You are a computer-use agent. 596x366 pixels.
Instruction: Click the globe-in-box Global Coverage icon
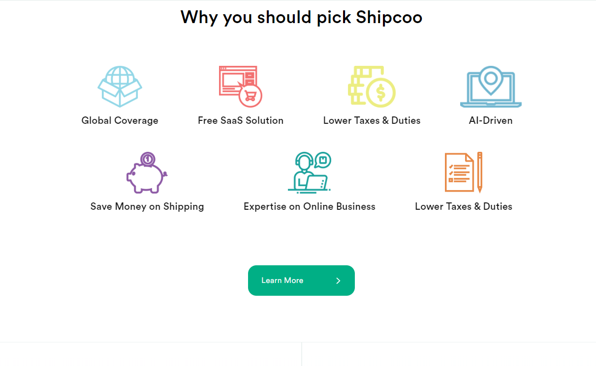click(120, 86)
